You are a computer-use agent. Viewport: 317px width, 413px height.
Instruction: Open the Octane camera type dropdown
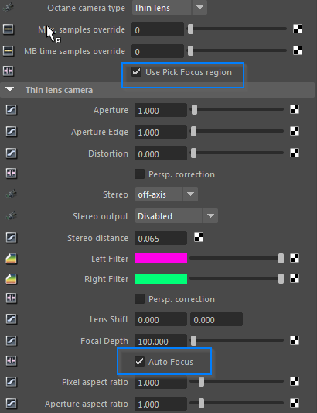[169, 8]
